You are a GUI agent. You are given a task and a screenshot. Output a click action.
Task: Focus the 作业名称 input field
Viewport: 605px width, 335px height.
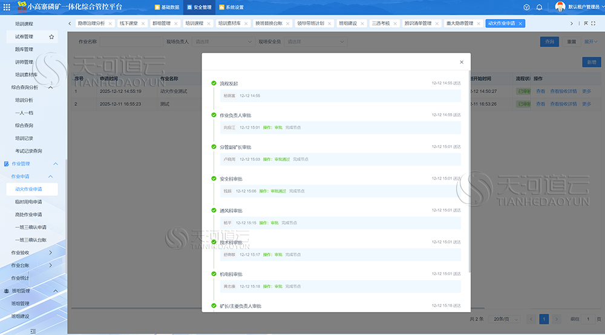click(131, 42)
